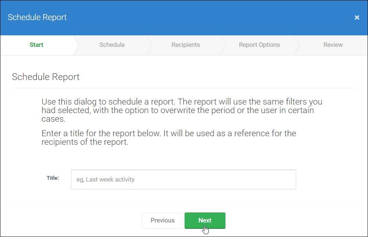Click the Schedule Report title in blue header
Screen dimensions: 368x237
(x=37, y=17)
